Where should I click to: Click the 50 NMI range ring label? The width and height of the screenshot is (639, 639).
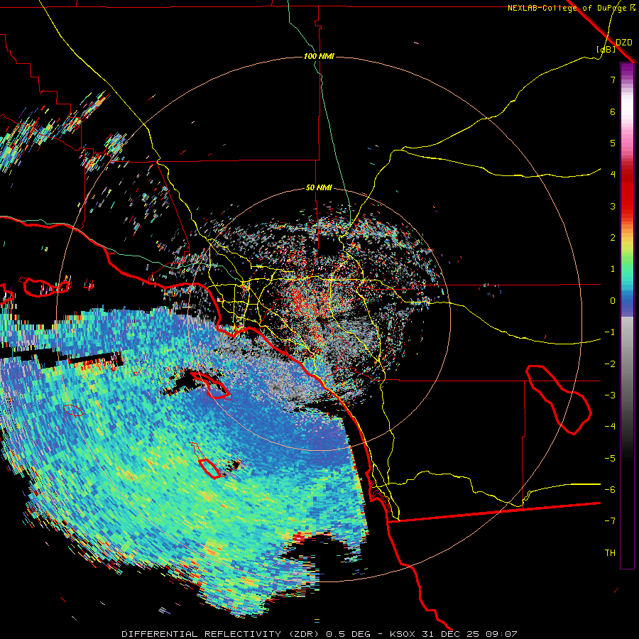(319, 187)
